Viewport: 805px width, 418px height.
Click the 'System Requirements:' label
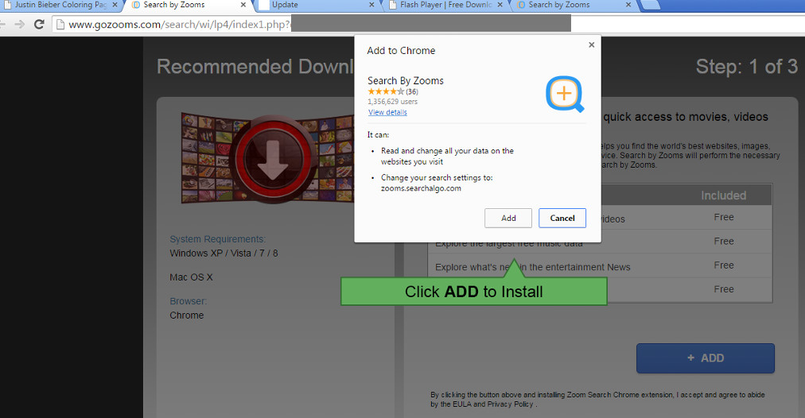(x=218, y=239)
